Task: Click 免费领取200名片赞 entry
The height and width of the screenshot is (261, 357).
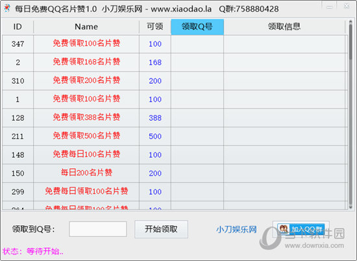Action: click(86, 80)
